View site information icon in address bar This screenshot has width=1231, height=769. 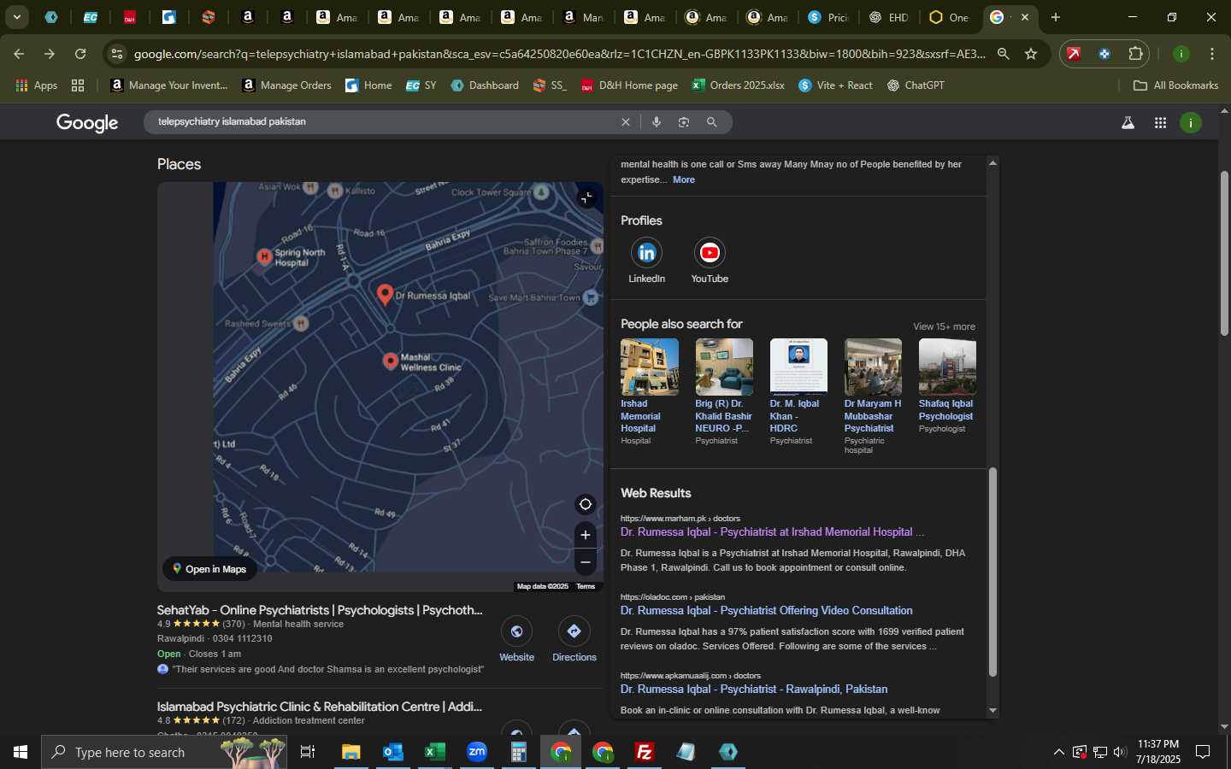pos(117,54)
